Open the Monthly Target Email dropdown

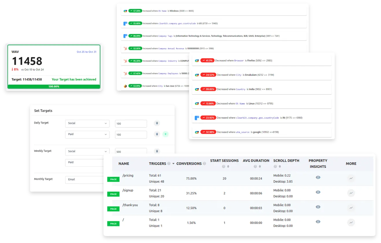(x=84, y=180)
